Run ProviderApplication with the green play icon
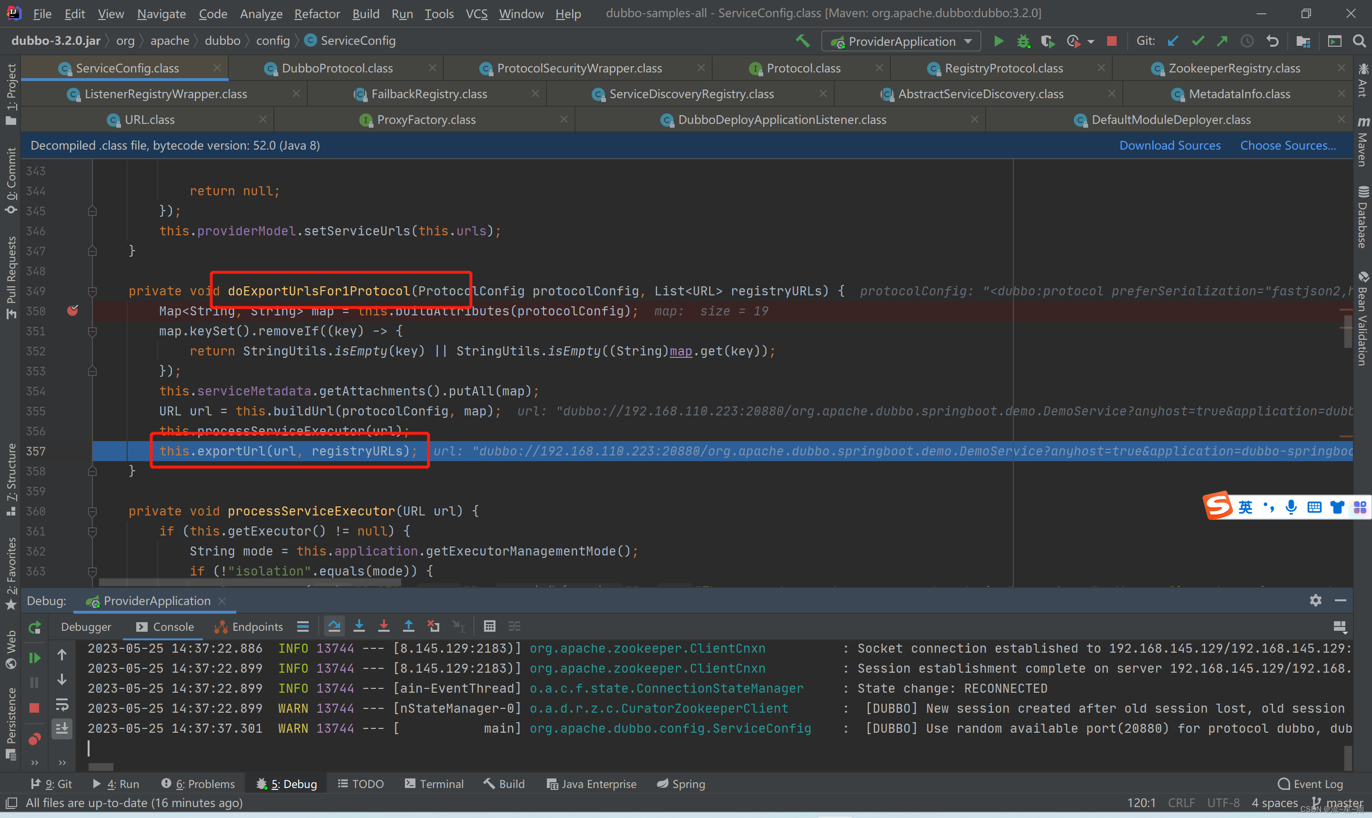 click(x=999, y=41)
